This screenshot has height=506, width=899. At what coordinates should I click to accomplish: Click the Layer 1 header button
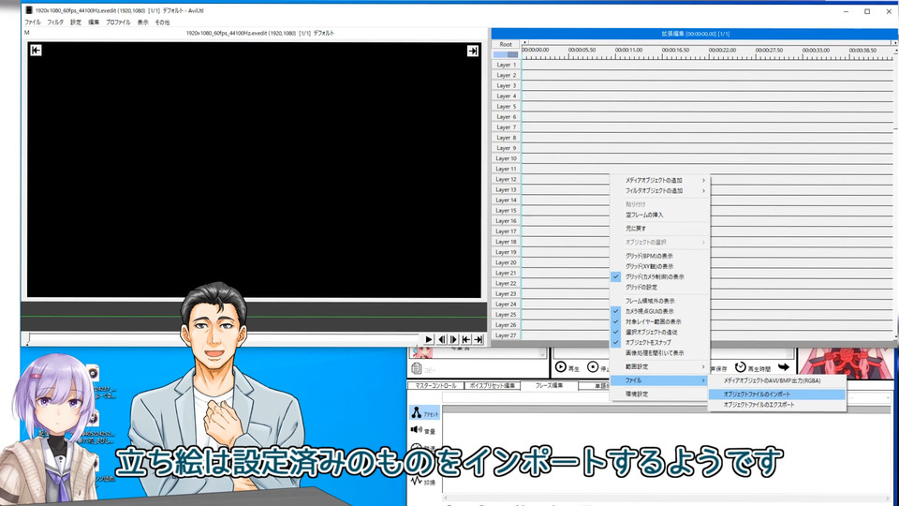pos(507,65)
